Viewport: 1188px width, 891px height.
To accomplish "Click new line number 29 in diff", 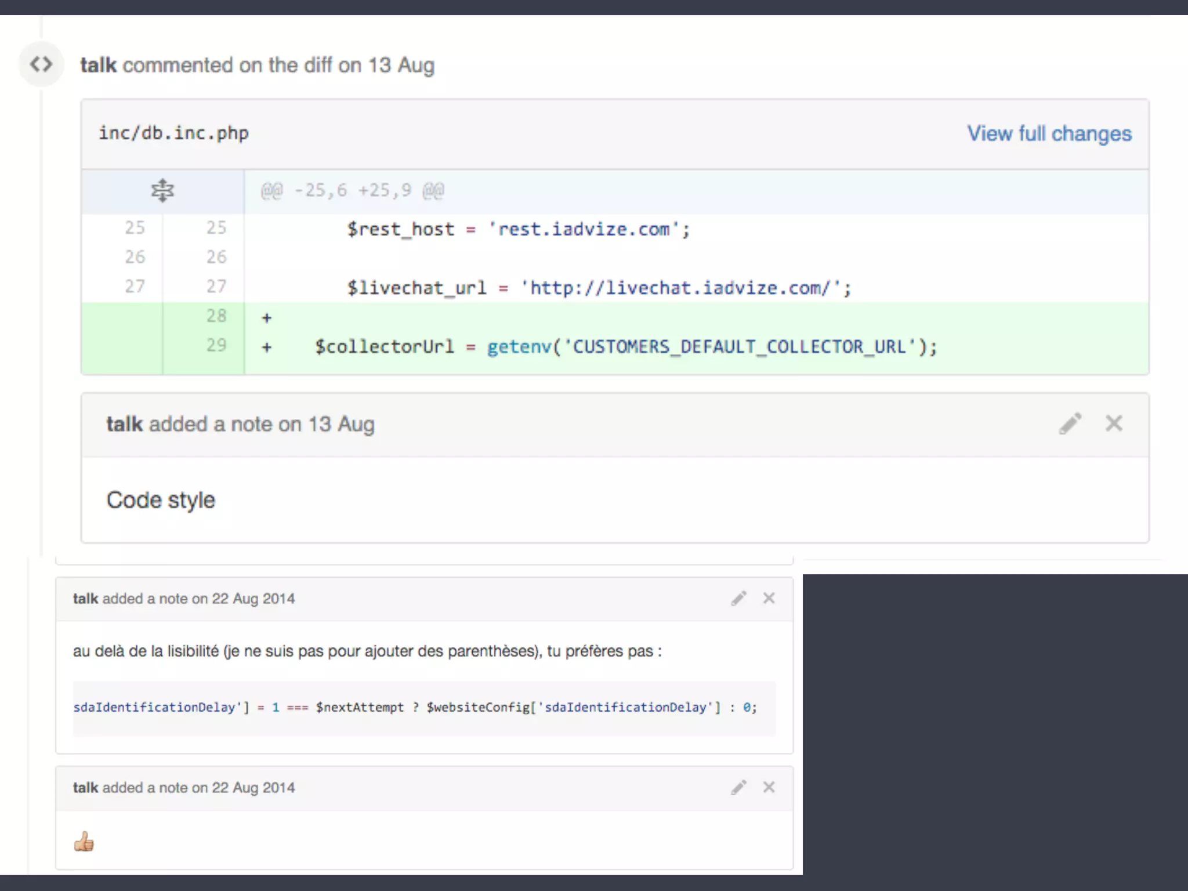I will click(x=216, y=345).
